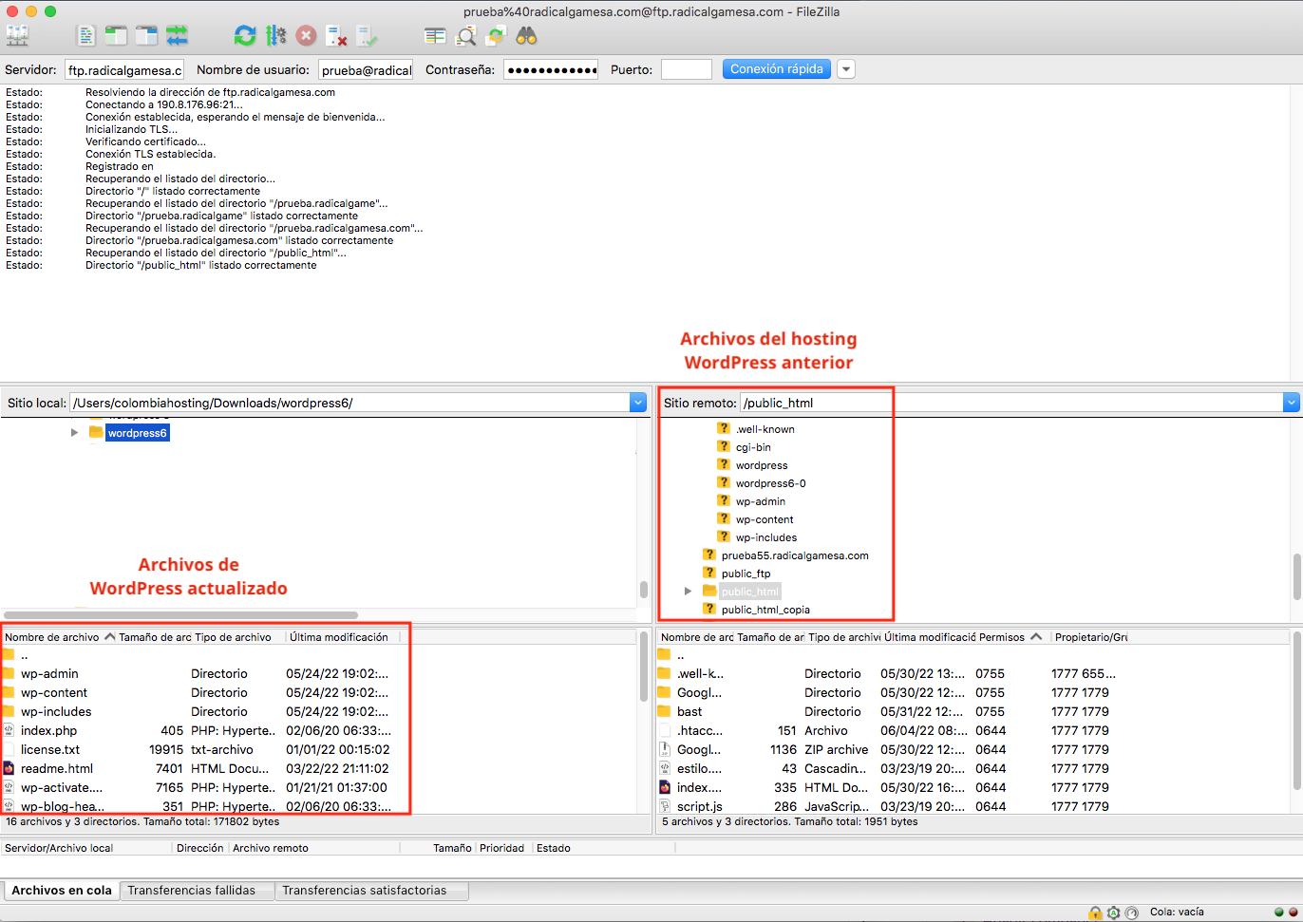This screenshot has width=1303, height=922.
Task: Click the wordpress6 folder icon
Action: click(96, 432)
